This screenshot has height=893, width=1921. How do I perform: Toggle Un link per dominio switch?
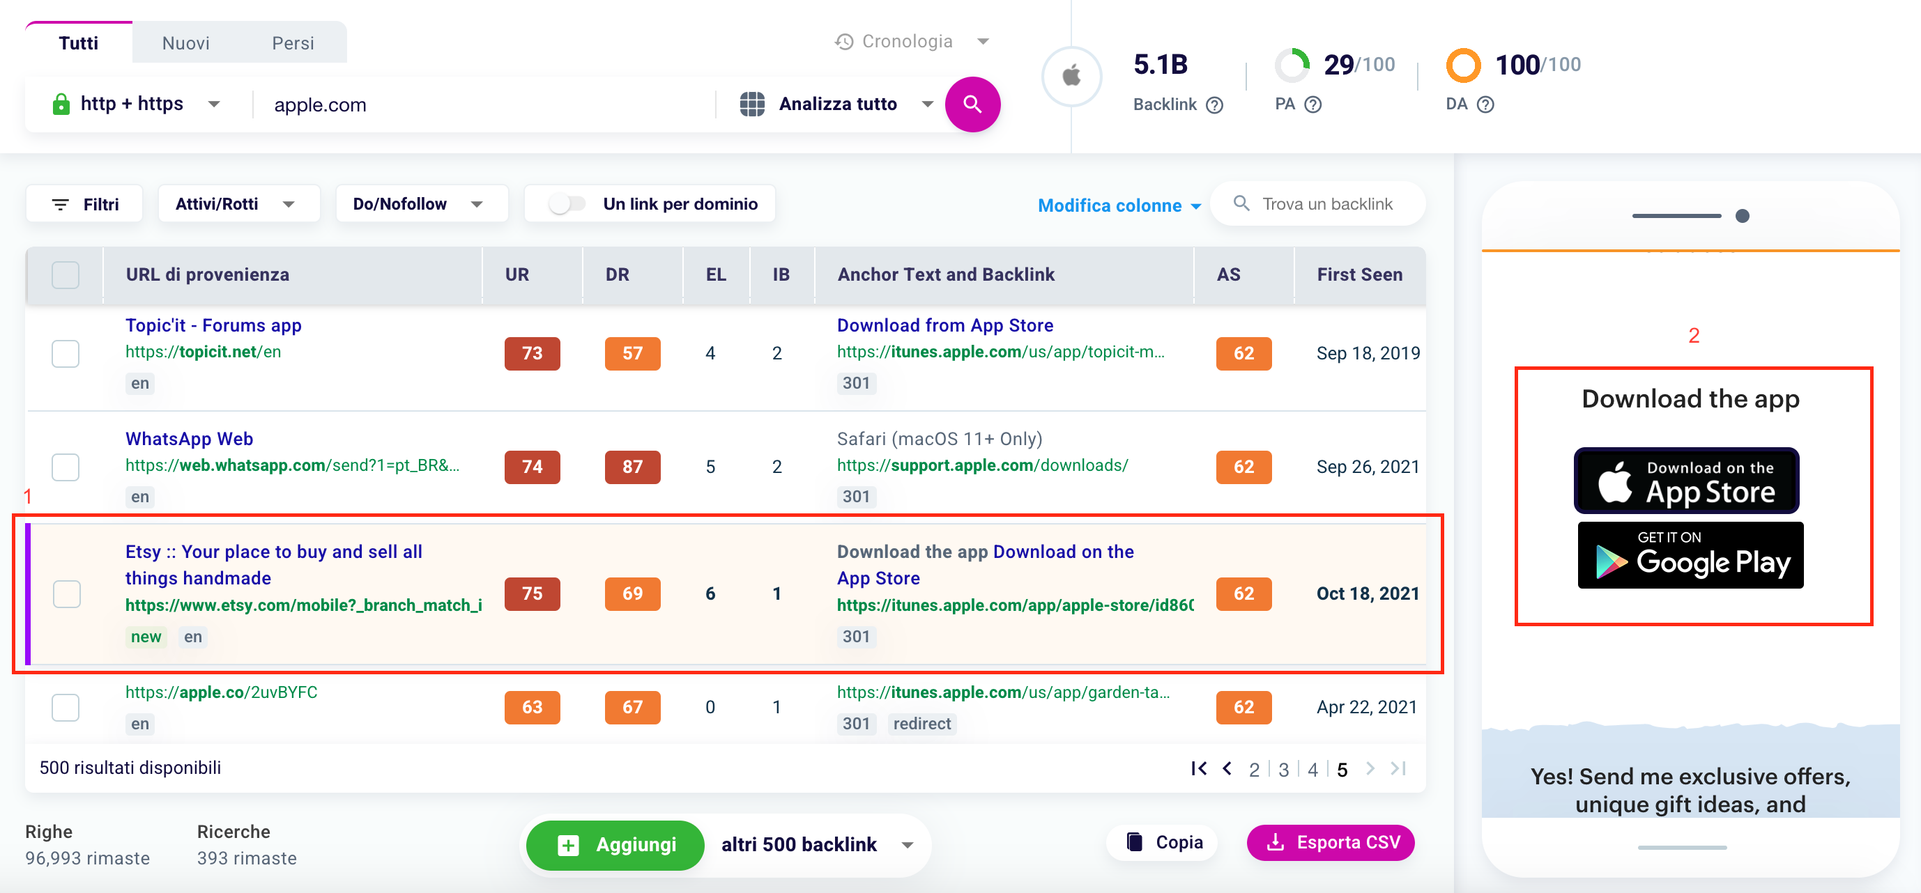(567, 204)
